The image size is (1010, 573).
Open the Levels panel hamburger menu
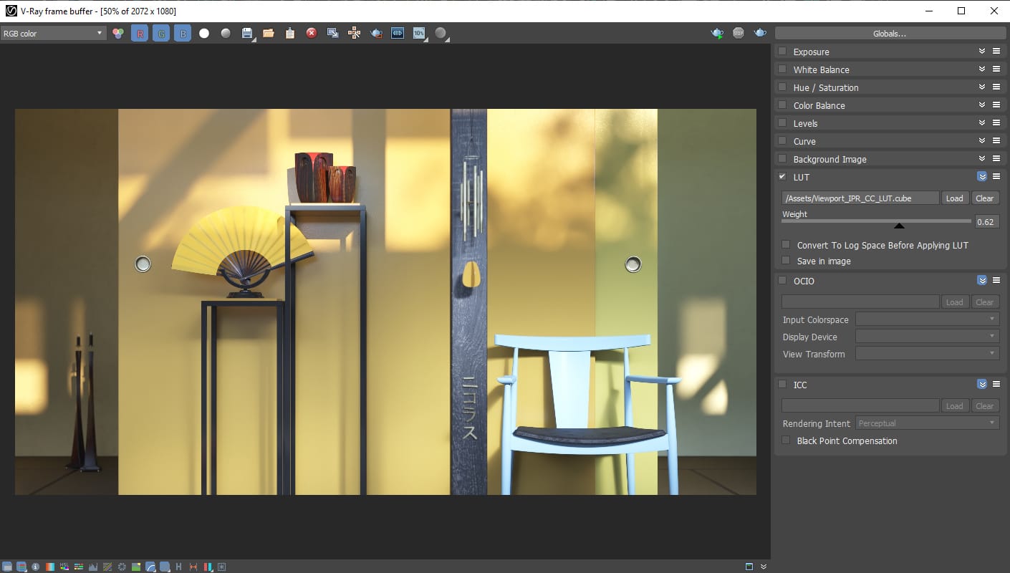[x=996, y=123]
